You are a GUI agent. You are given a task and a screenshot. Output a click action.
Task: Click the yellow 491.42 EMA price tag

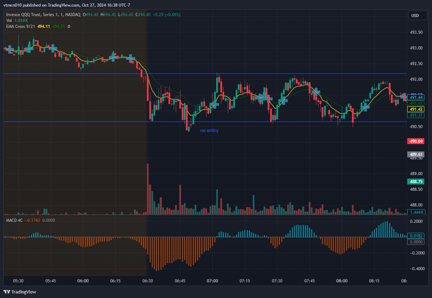(x=416, y=109)
